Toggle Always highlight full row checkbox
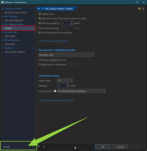The image size is (147, 151). tap(39, 60)
